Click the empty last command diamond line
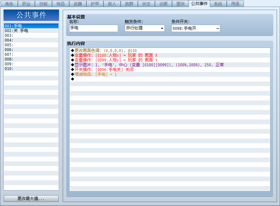 coord(170,79)
